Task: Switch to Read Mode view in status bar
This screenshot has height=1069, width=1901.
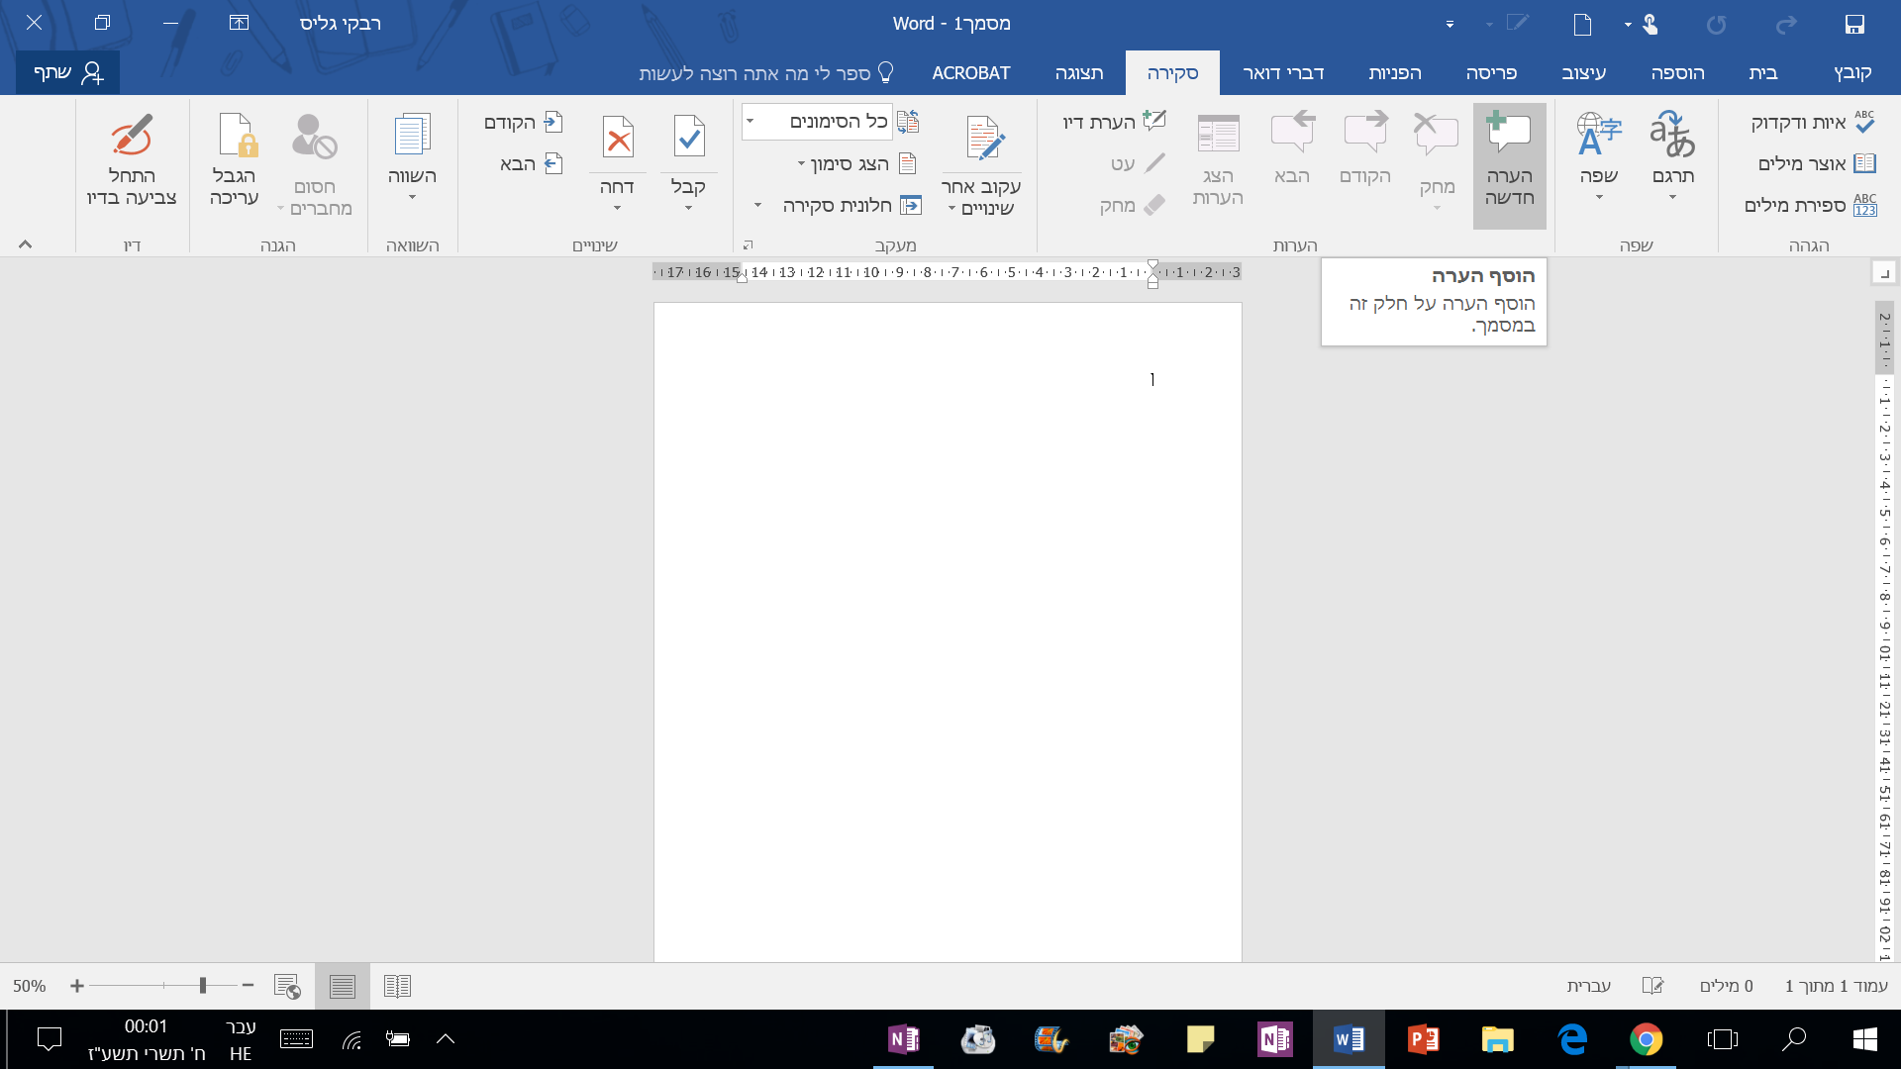Action: click(397, 986)
